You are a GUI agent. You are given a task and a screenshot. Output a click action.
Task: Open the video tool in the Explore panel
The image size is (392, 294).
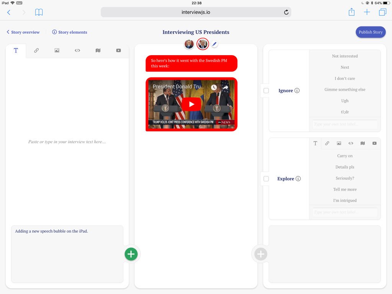[374, 143]
